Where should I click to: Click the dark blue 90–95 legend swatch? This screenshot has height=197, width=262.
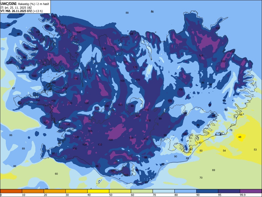(207, 191)
